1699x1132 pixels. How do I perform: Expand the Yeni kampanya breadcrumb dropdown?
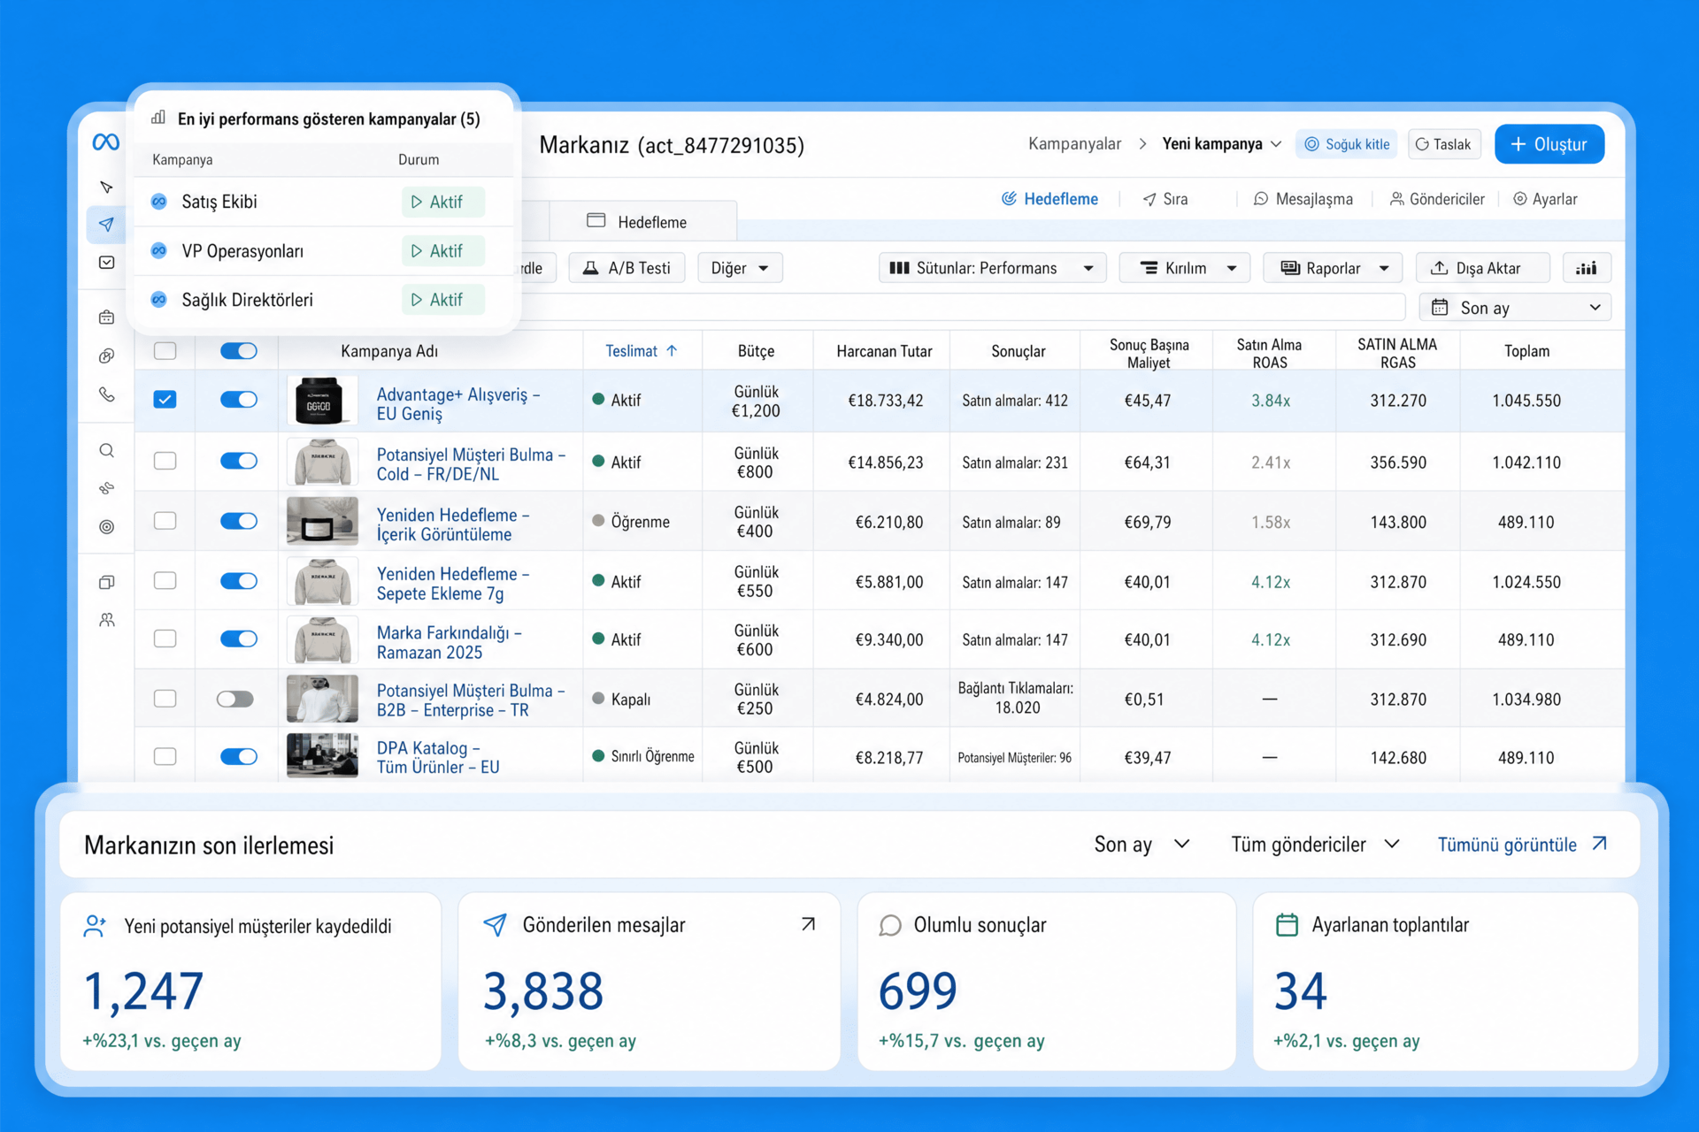coord(1221,144)
